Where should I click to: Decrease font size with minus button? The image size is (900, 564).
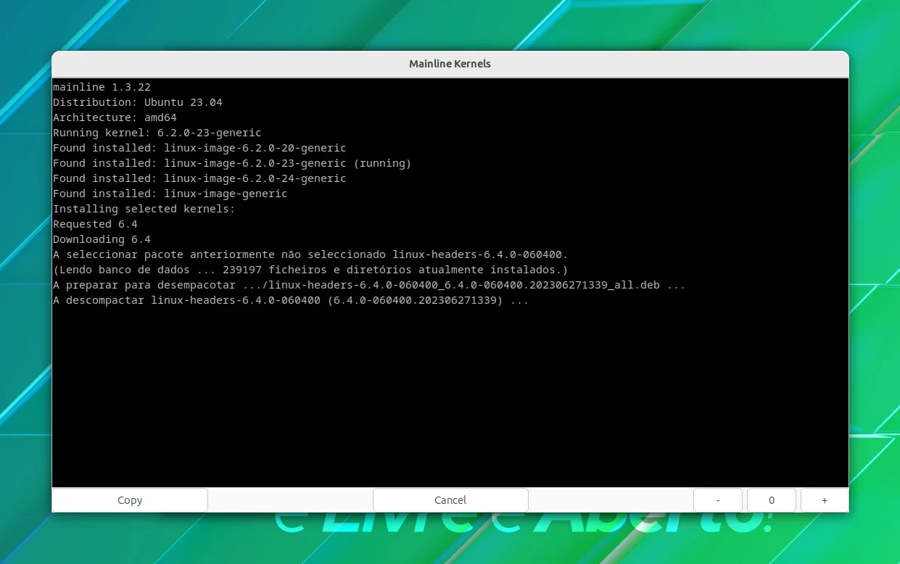[718, 500]
